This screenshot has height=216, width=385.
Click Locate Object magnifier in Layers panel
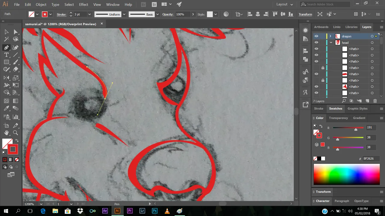[x=344, y=101]
